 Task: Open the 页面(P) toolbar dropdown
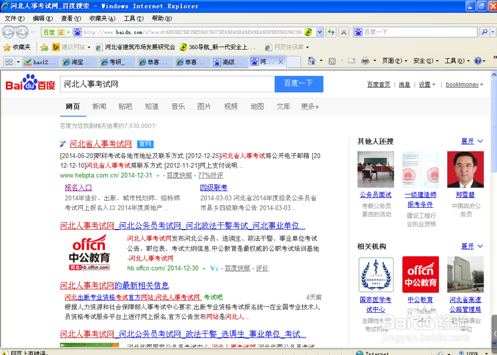click(x=394, y=60)
